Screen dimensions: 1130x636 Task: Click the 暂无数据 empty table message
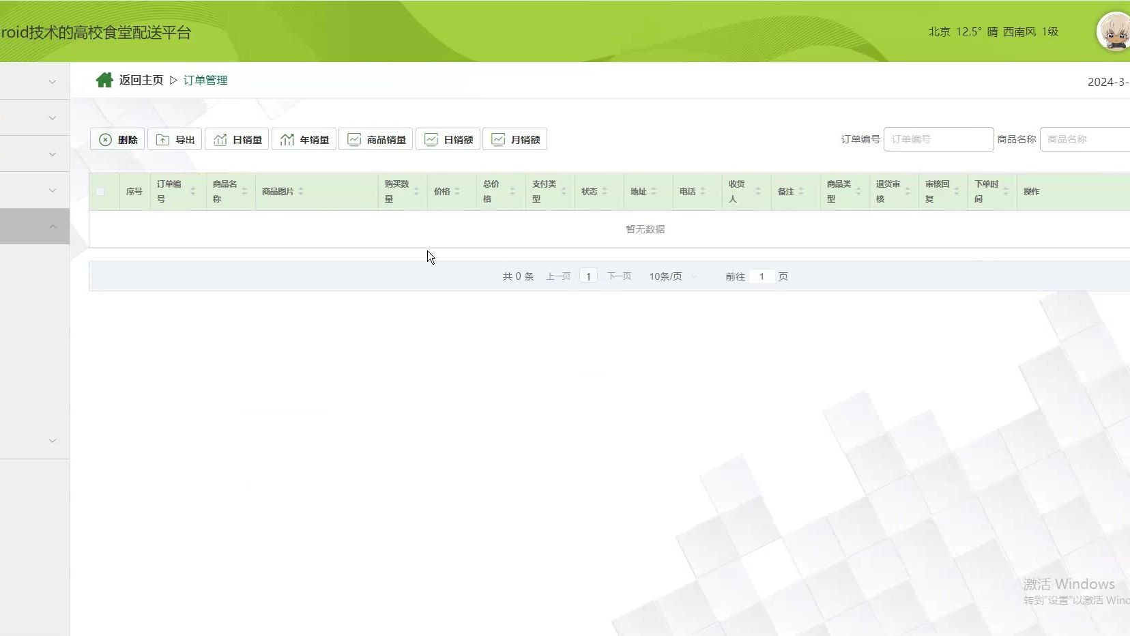coord(645,229)
